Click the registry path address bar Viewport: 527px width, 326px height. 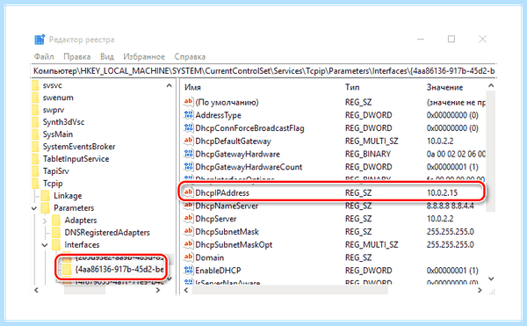pos(263,71)
